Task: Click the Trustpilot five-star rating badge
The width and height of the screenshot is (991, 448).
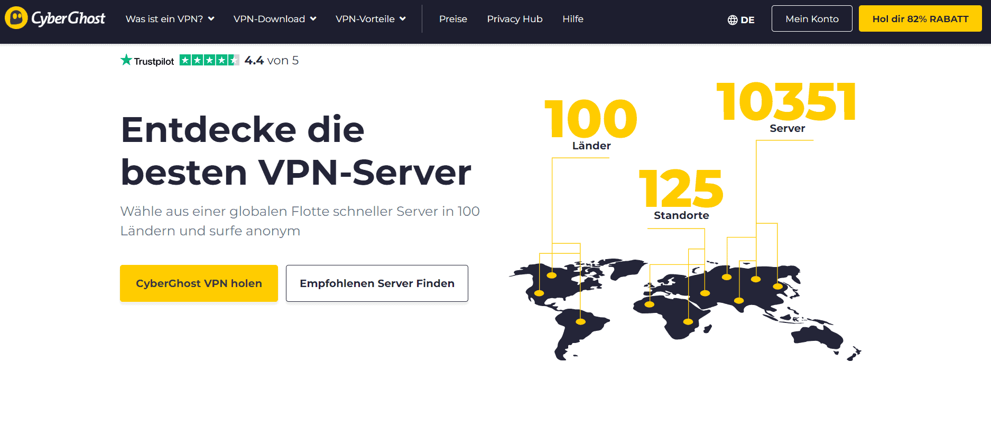Action: (x=209, y=60)
